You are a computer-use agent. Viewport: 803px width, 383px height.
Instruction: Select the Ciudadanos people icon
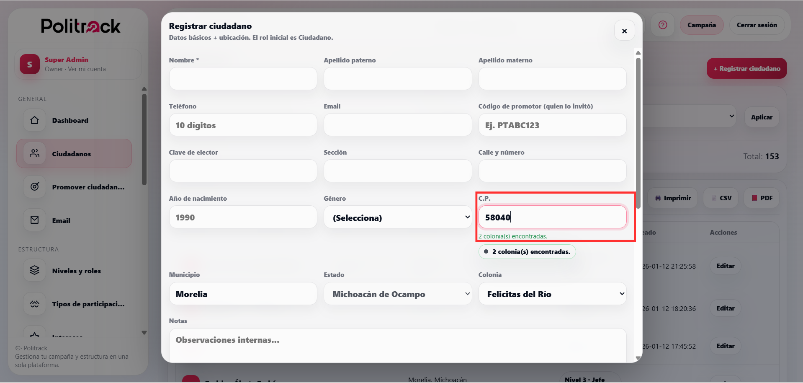pyautogui.click(x=34, y=153)
